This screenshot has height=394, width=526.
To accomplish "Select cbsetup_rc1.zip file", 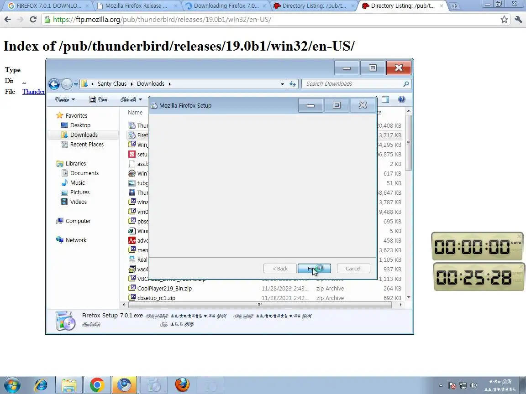I will (x=156, y=298).
